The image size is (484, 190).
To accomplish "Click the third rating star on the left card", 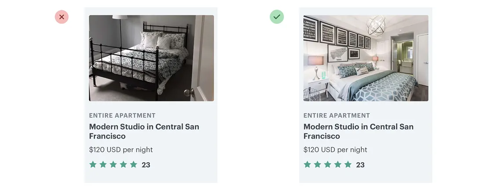I will pos(113,165).
